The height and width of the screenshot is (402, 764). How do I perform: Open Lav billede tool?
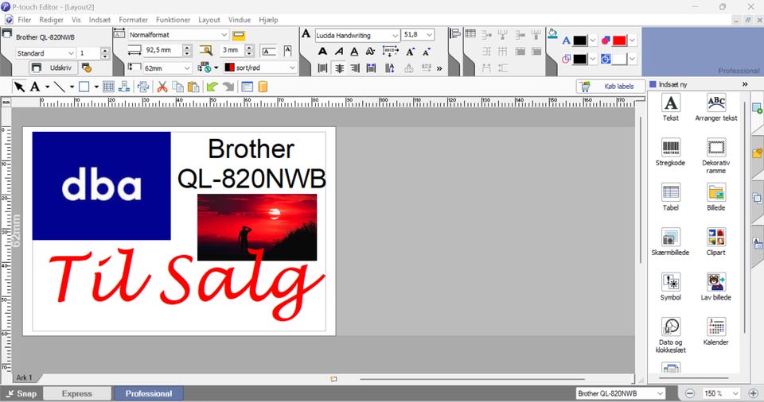[715, 287]
